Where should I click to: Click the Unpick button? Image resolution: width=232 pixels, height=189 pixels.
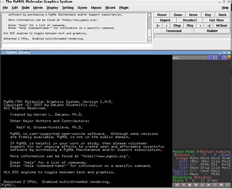point(165,20)
